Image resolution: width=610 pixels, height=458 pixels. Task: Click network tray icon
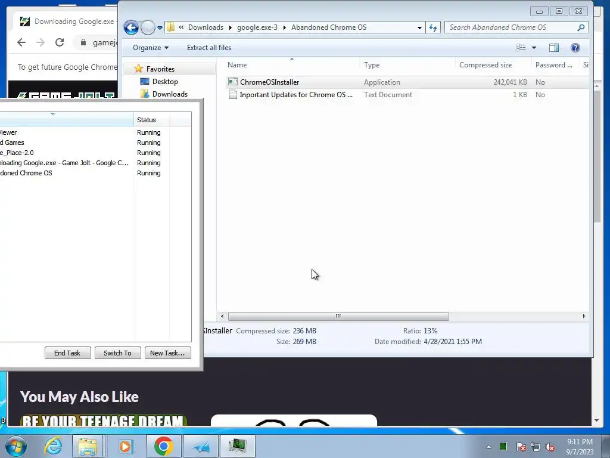click(536, 447)
